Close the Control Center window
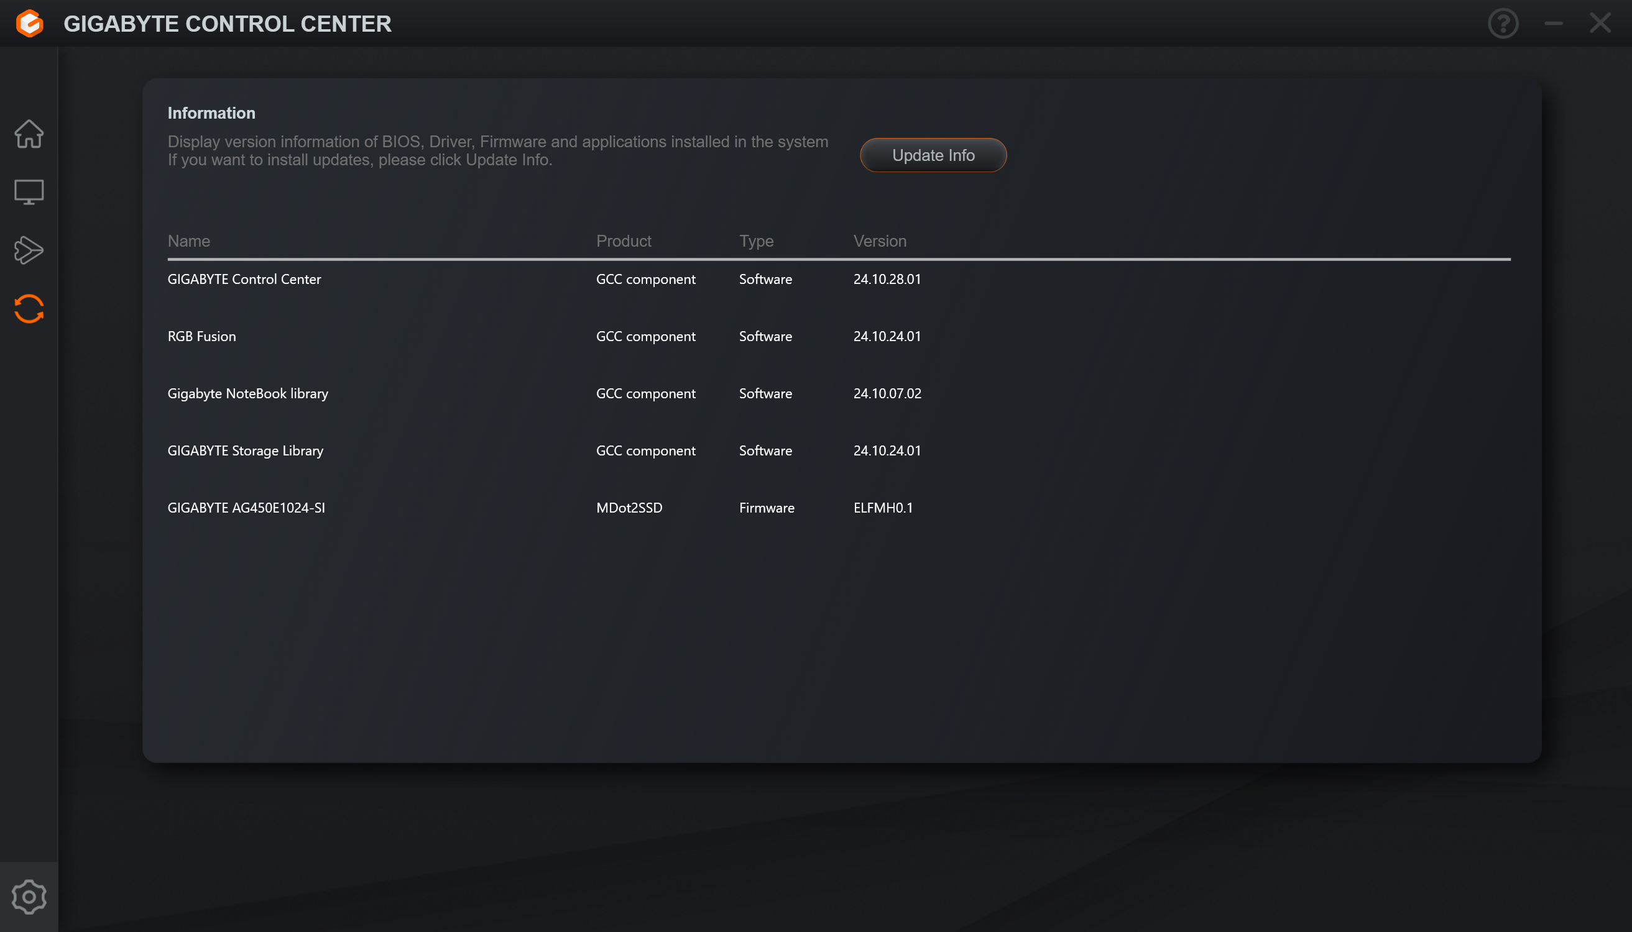Viewport: 1632px width, 932px height. tap(1600, 24)
